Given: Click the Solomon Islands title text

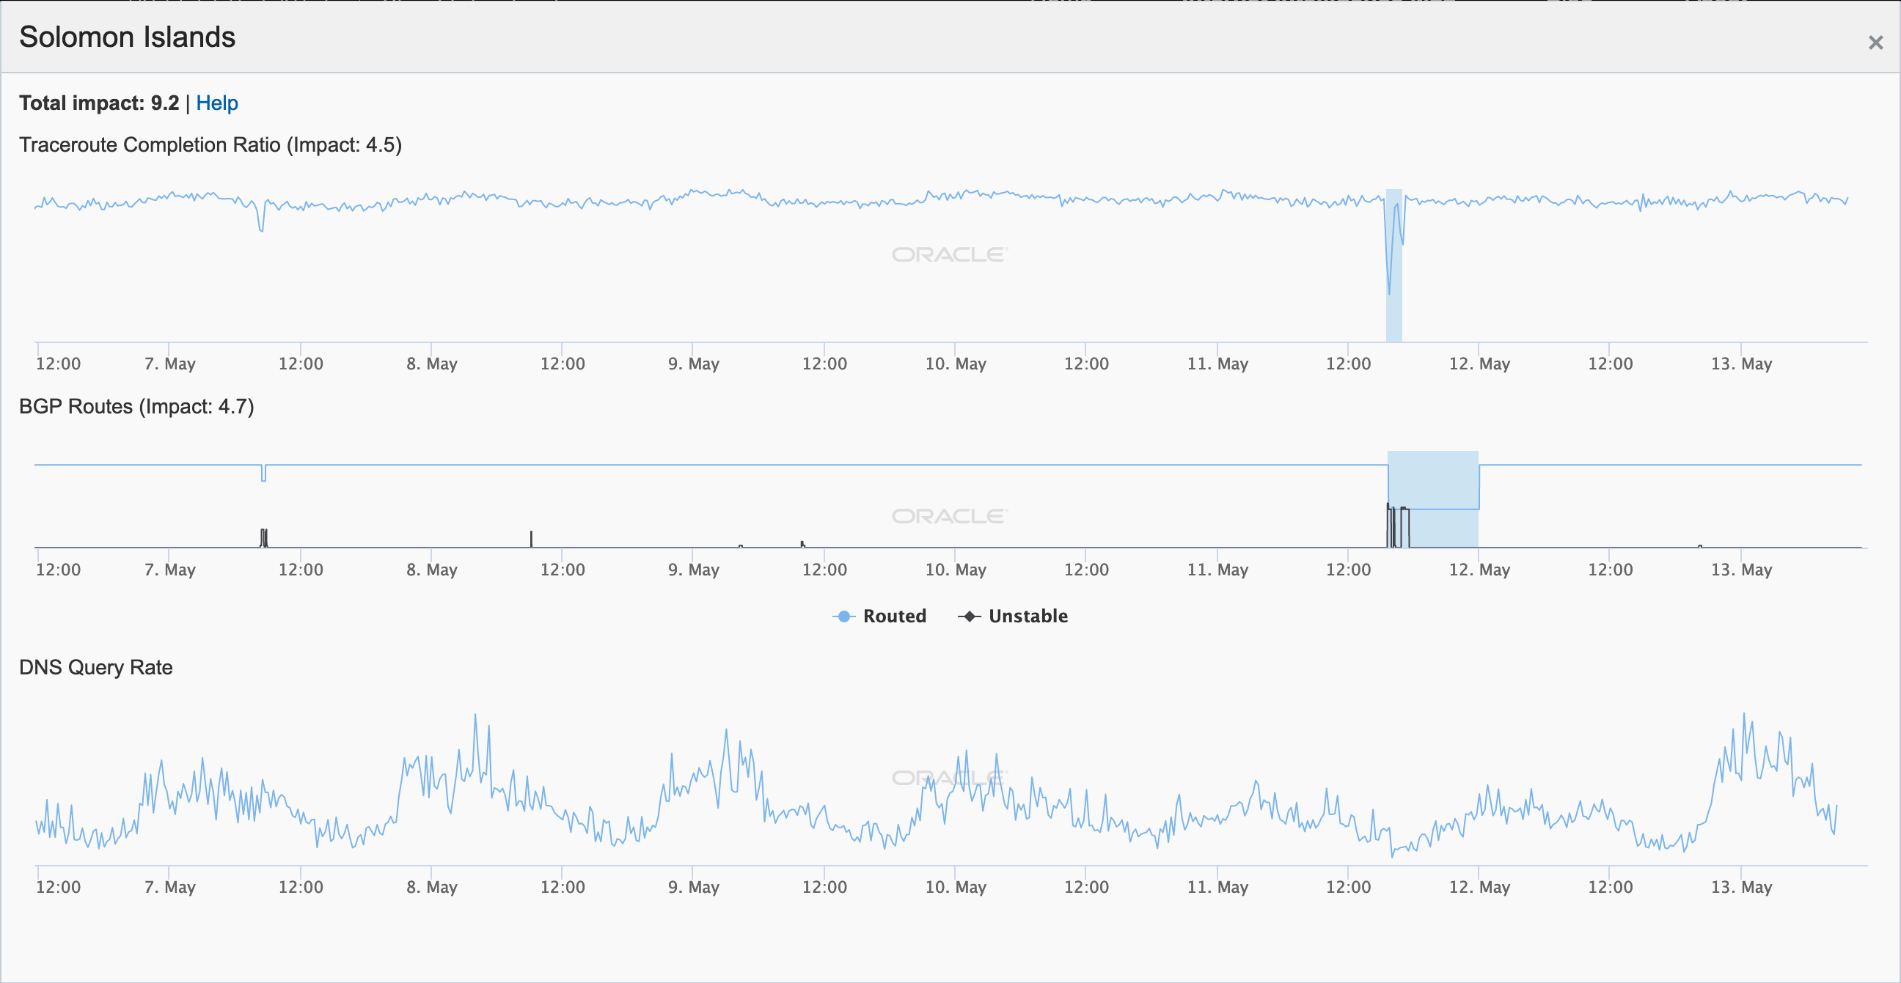Looking at the screenshot, I should [x=127, y=37].
